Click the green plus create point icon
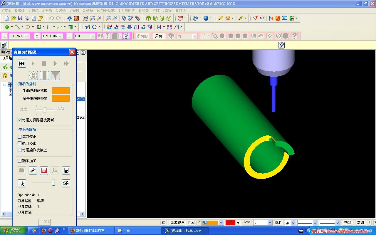This screenshot has height=235, width=376. click(x=7, y=27)
